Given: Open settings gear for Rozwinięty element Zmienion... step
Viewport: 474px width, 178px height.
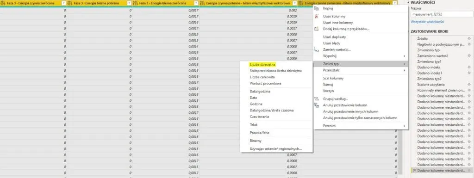Looking at the screenshot, I should click(469, 90).
